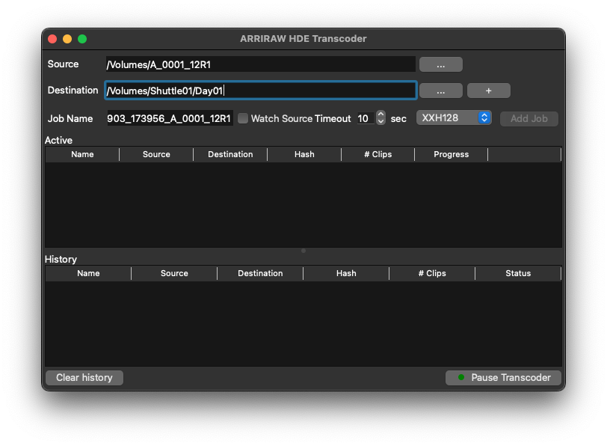This screenshot has height=446, width=607.
Task: Click the Destination browse ellipsis button
Action: click(440, 91)
